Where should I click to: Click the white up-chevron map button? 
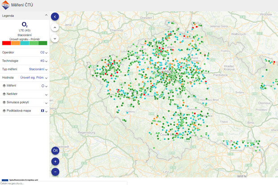(55, 27)
